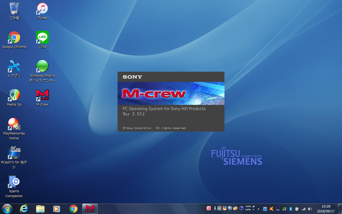342x214 pixels.
Task: Click the Show desktop strip
Action: click(340, 208)
